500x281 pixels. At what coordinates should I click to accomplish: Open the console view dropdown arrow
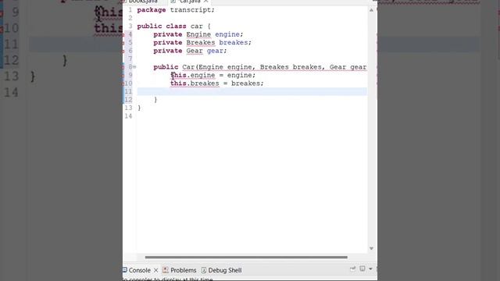(370, 269)
